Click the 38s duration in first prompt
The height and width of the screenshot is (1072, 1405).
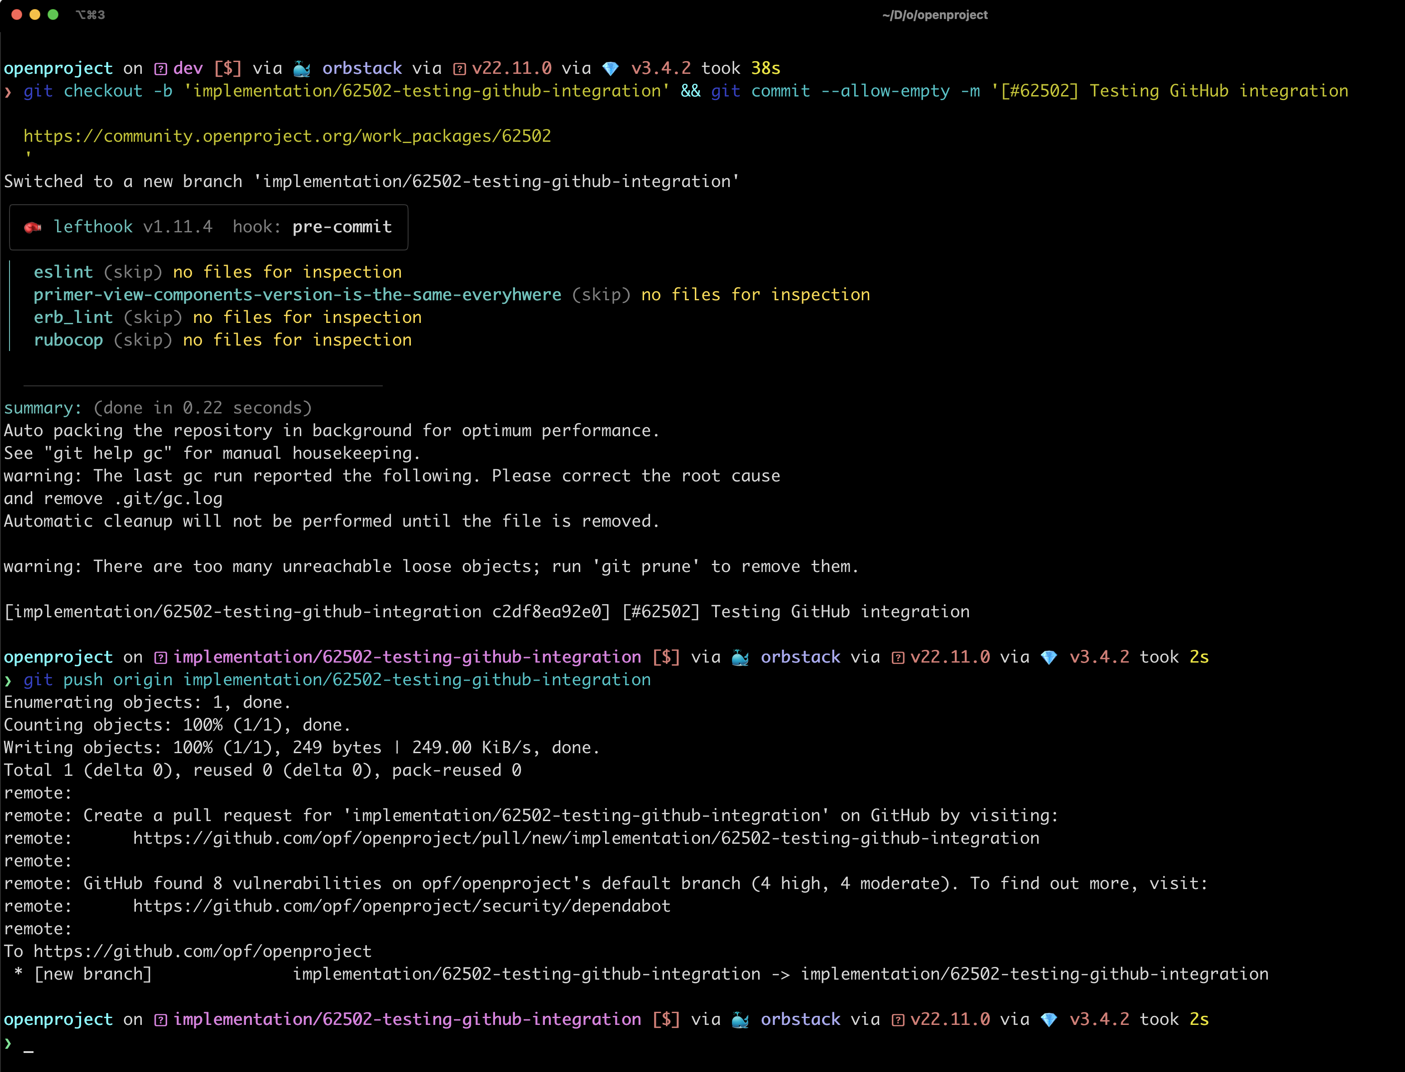pyautogui.click(x=765, y=67)
